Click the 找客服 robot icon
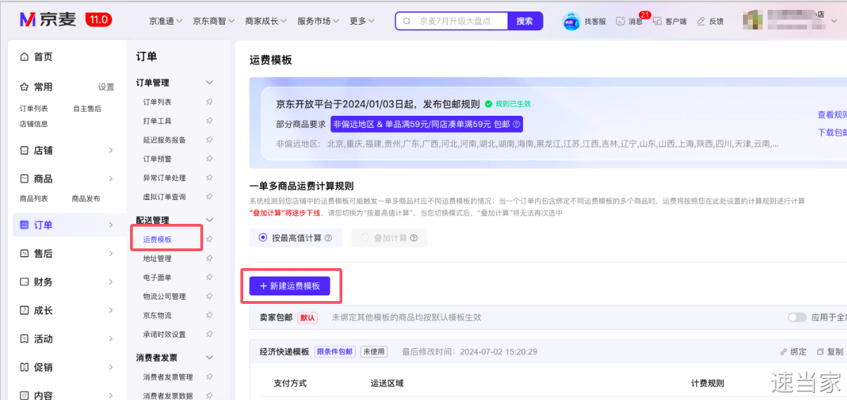847x400 pixels. coord(571,21)
